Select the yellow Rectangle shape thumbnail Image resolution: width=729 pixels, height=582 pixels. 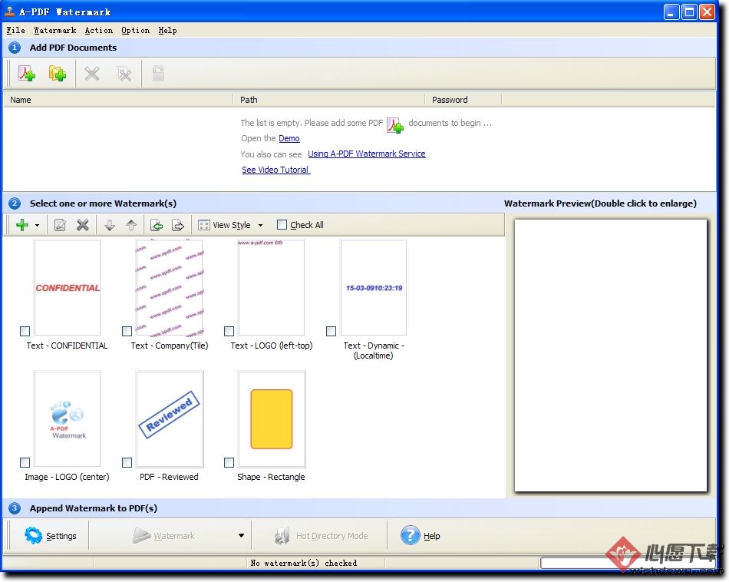point(272,418)
